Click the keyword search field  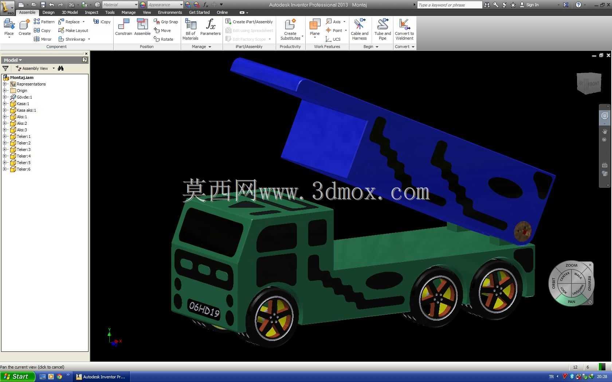450,5
